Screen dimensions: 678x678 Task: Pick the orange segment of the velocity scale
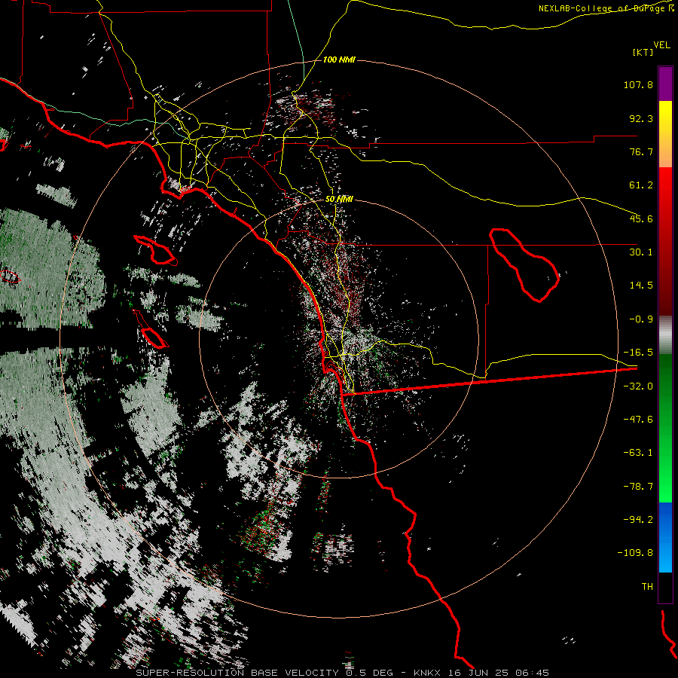[665, 149]
